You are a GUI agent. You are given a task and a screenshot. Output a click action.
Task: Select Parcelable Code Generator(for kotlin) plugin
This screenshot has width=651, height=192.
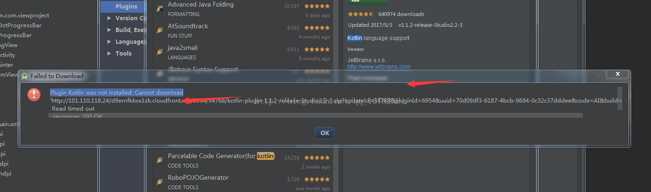click(243, 160)
